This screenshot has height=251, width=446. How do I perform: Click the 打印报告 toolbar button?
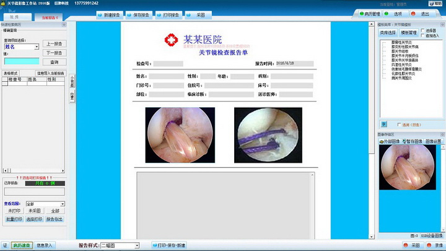pyautogui.click(x=168, y=15)
